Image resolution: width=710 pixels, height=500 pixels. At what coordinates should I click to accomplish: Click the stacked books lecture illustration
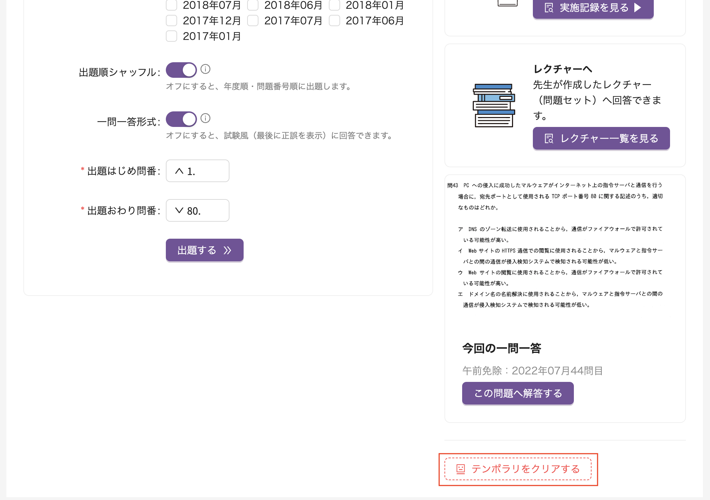click(x=494, y=105)
